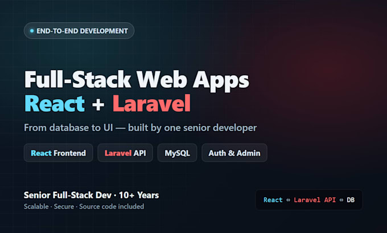This screenshot has width=387, height=233.
Task: Click the plus sign between React and Laravel
Action: [x=98, y=104]
